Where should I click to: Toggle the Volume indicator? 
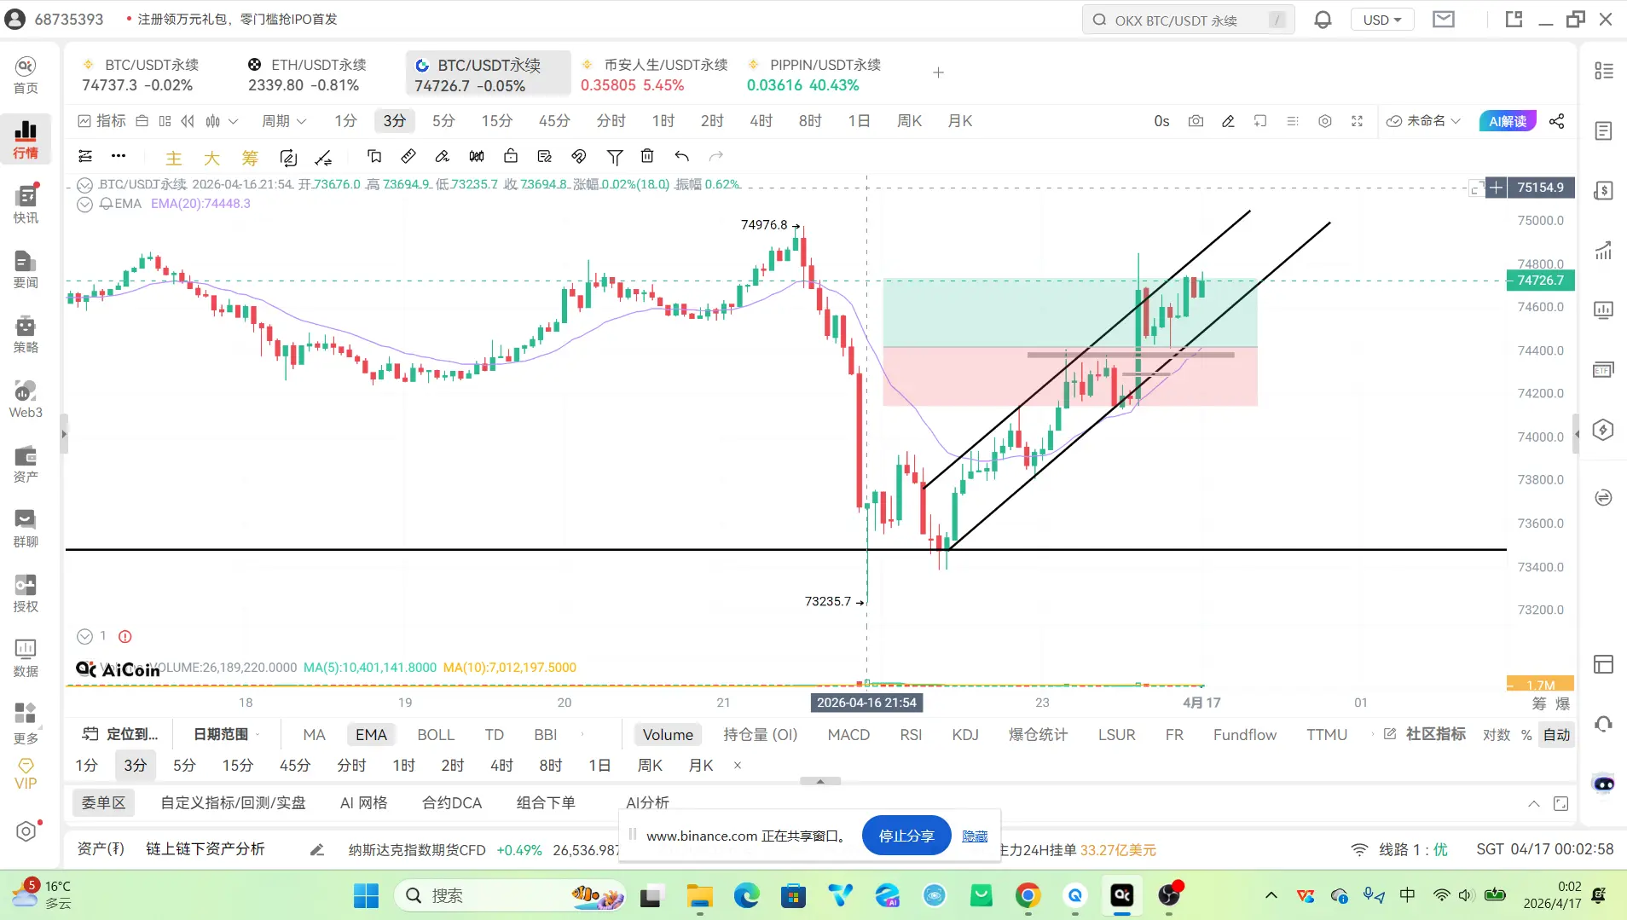coord(668,735)
